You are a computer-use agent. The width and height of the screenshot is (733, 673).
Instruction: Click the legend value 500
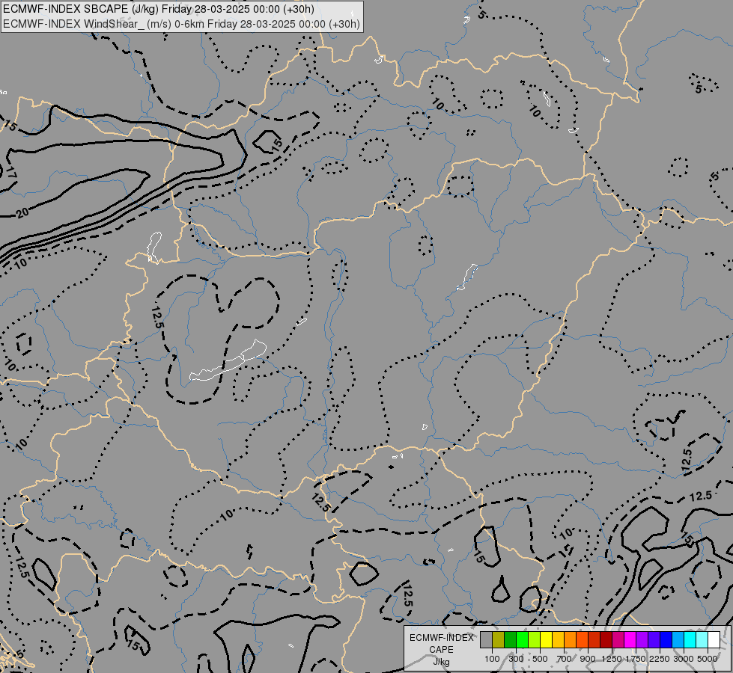[540, 659]
